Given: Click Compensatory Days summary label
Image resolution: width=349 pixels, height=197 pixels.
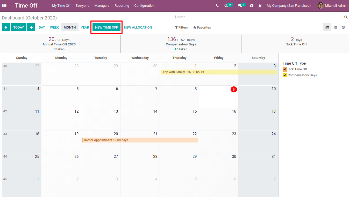Looking at the screenshot, I should [x=181, y=44].
